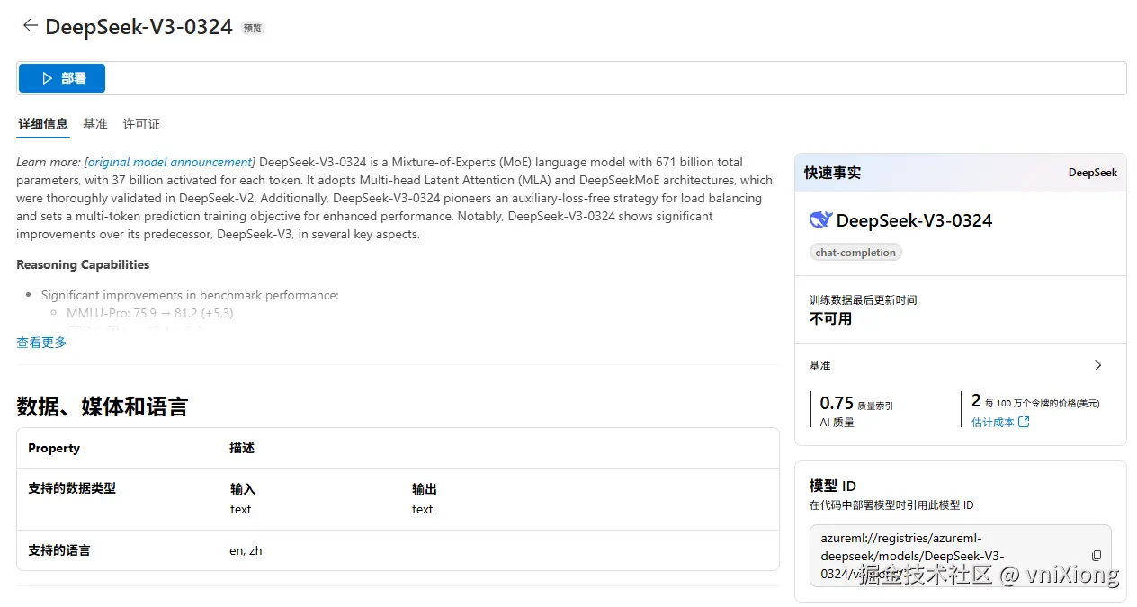This screenshot has height=607, width=1137.
Task: Open the 基准 tab
Action: point(95,124)
